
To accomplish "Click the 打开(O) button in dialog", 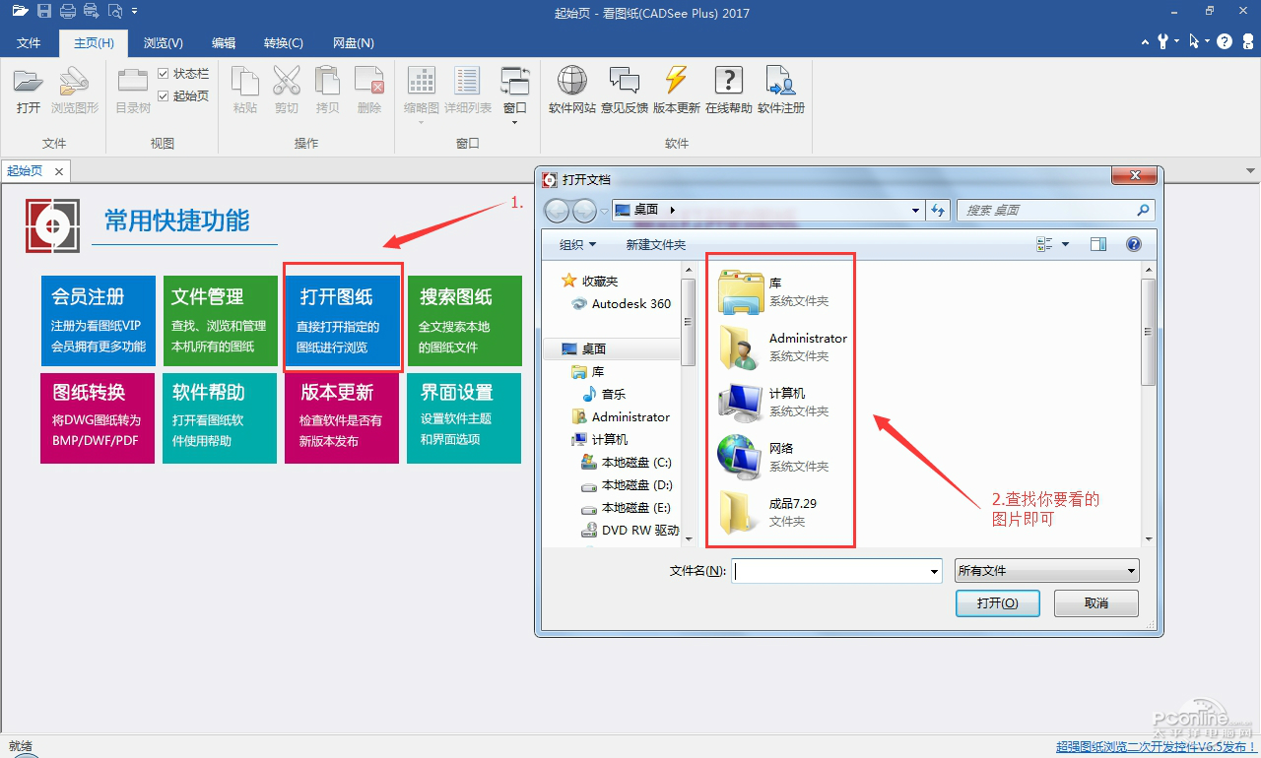I will point(997,603).
